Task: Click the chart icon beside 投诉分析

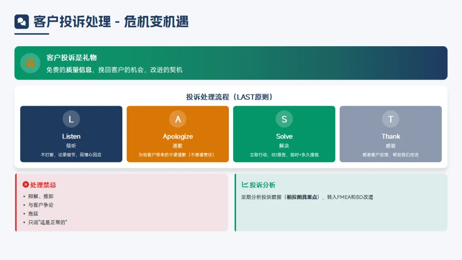Action: (x=245, y=185)
